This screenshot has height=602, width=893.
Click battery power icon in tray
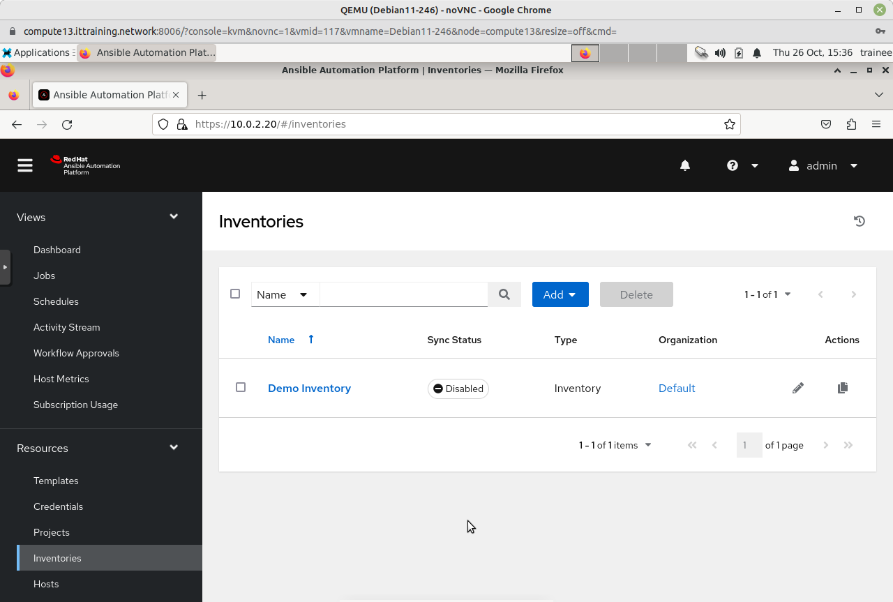pos(739,52)
